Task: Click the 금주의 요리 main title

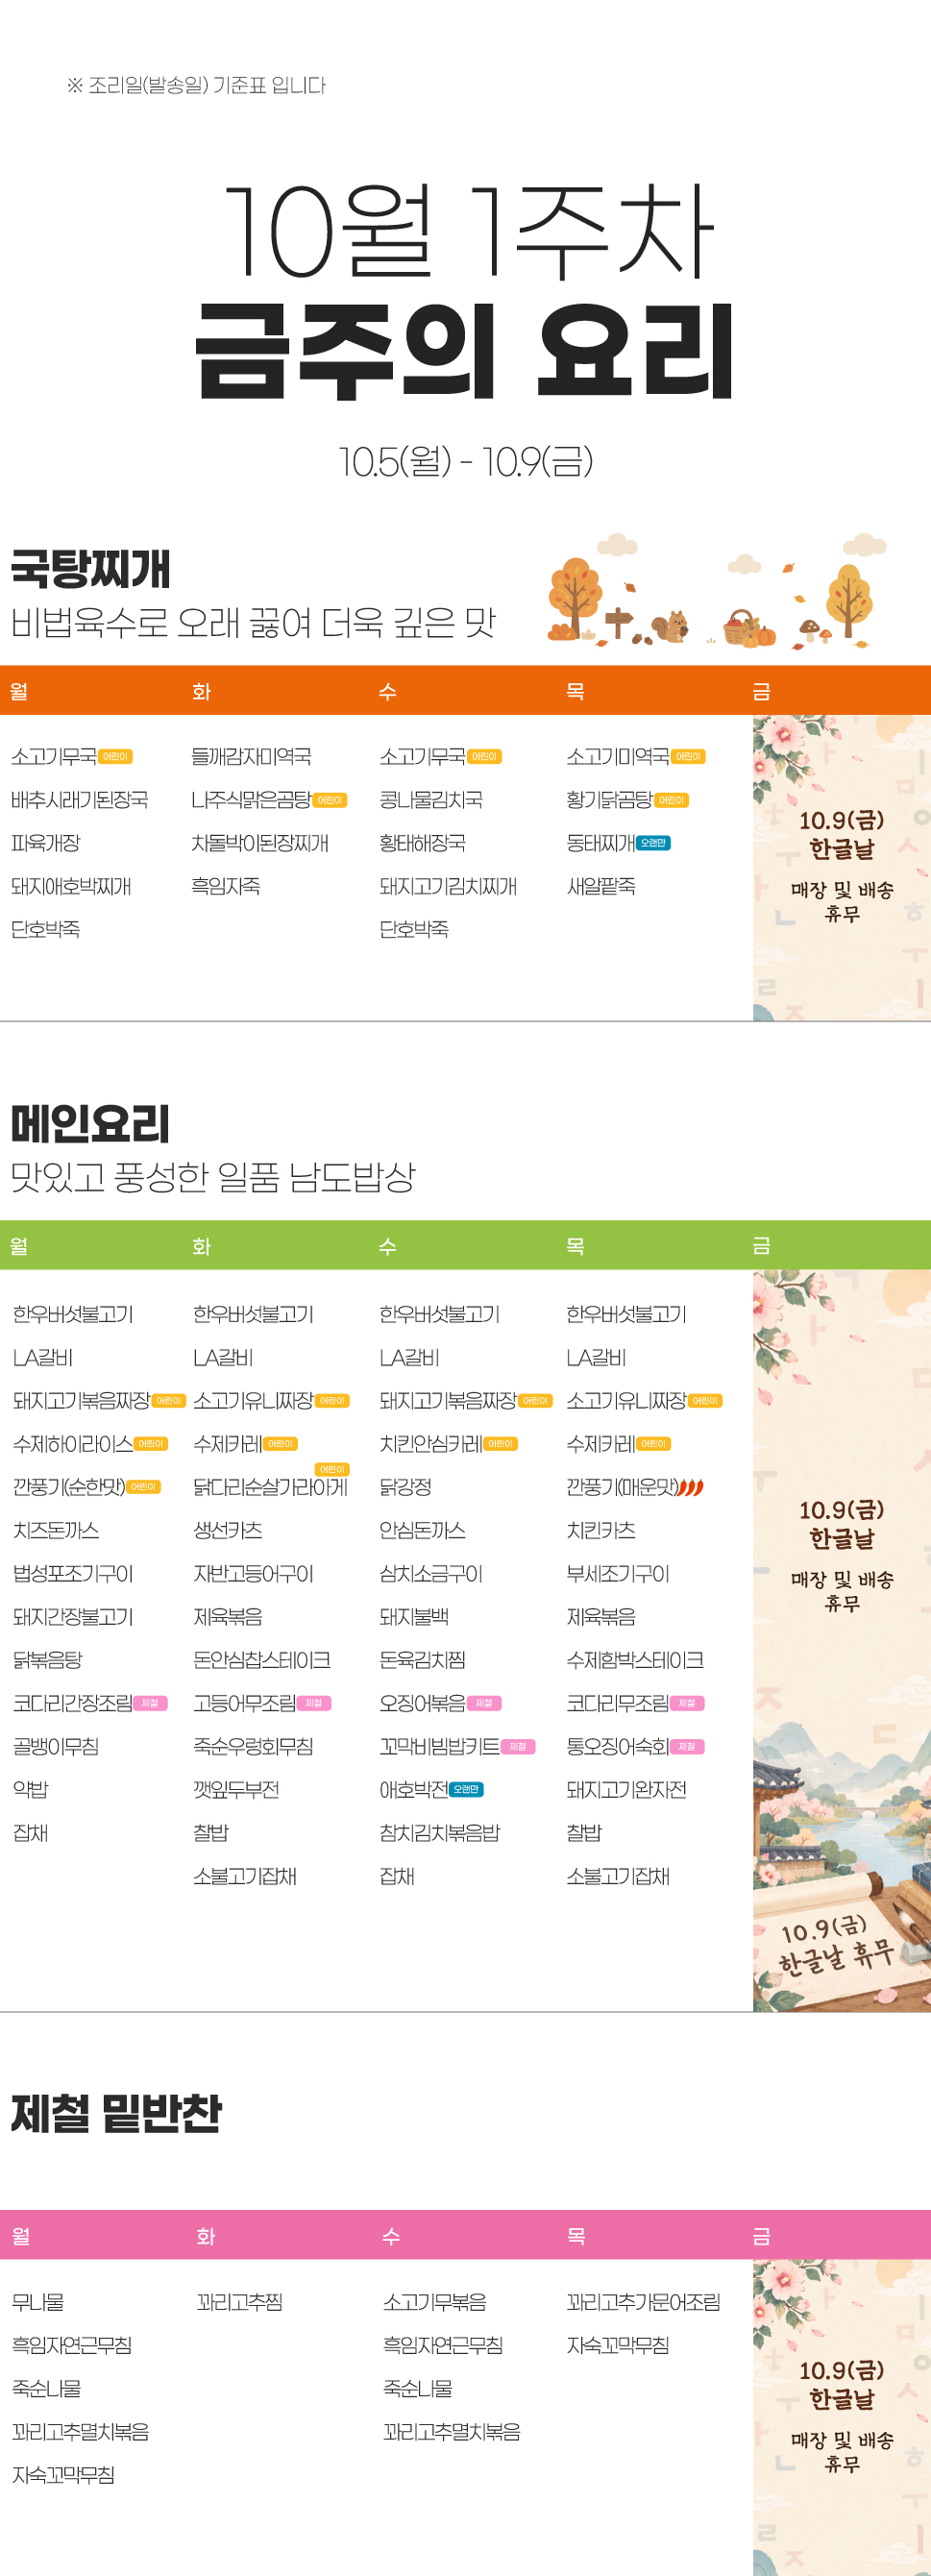Action: (466, 352)
